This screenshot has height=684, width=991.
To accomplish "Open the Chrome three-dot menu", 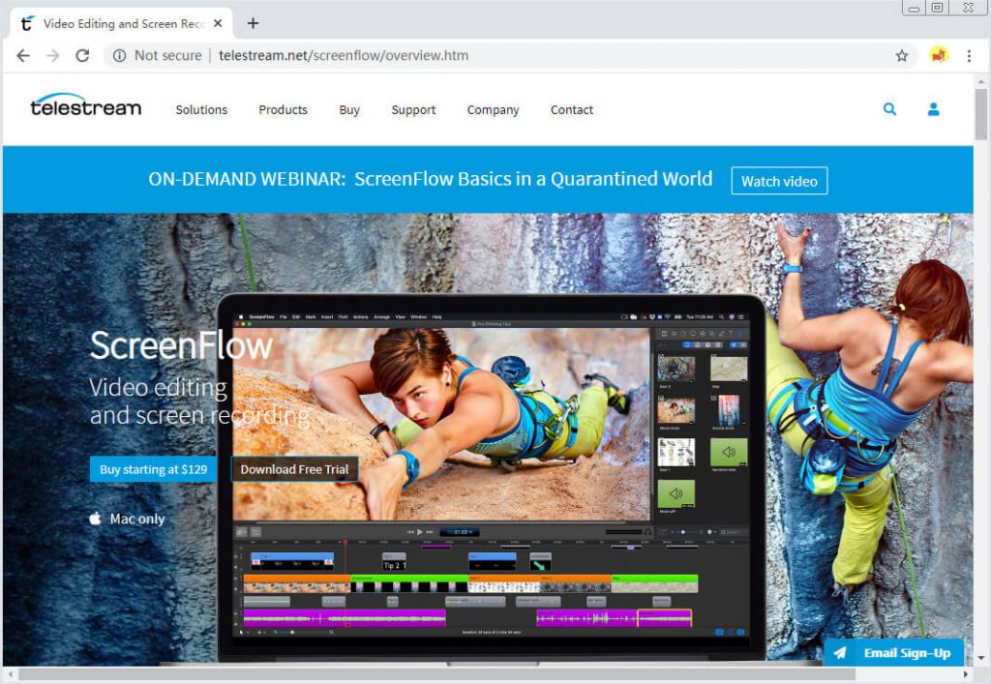I will 969,55.
